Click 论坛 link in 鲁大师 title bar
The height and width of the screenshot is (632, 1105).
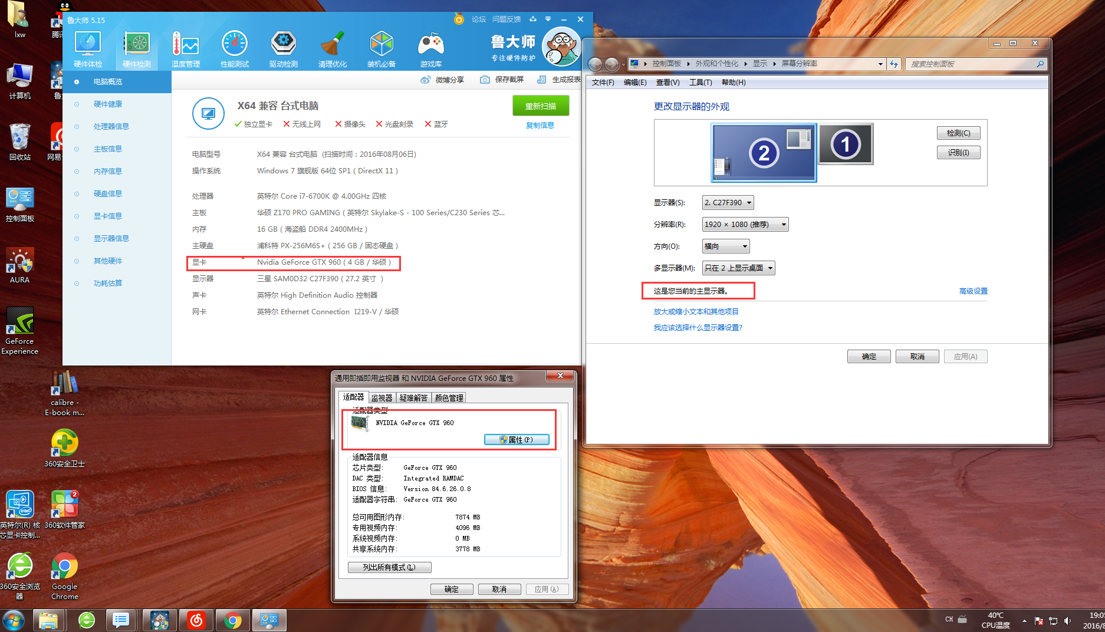coord(479,19)
